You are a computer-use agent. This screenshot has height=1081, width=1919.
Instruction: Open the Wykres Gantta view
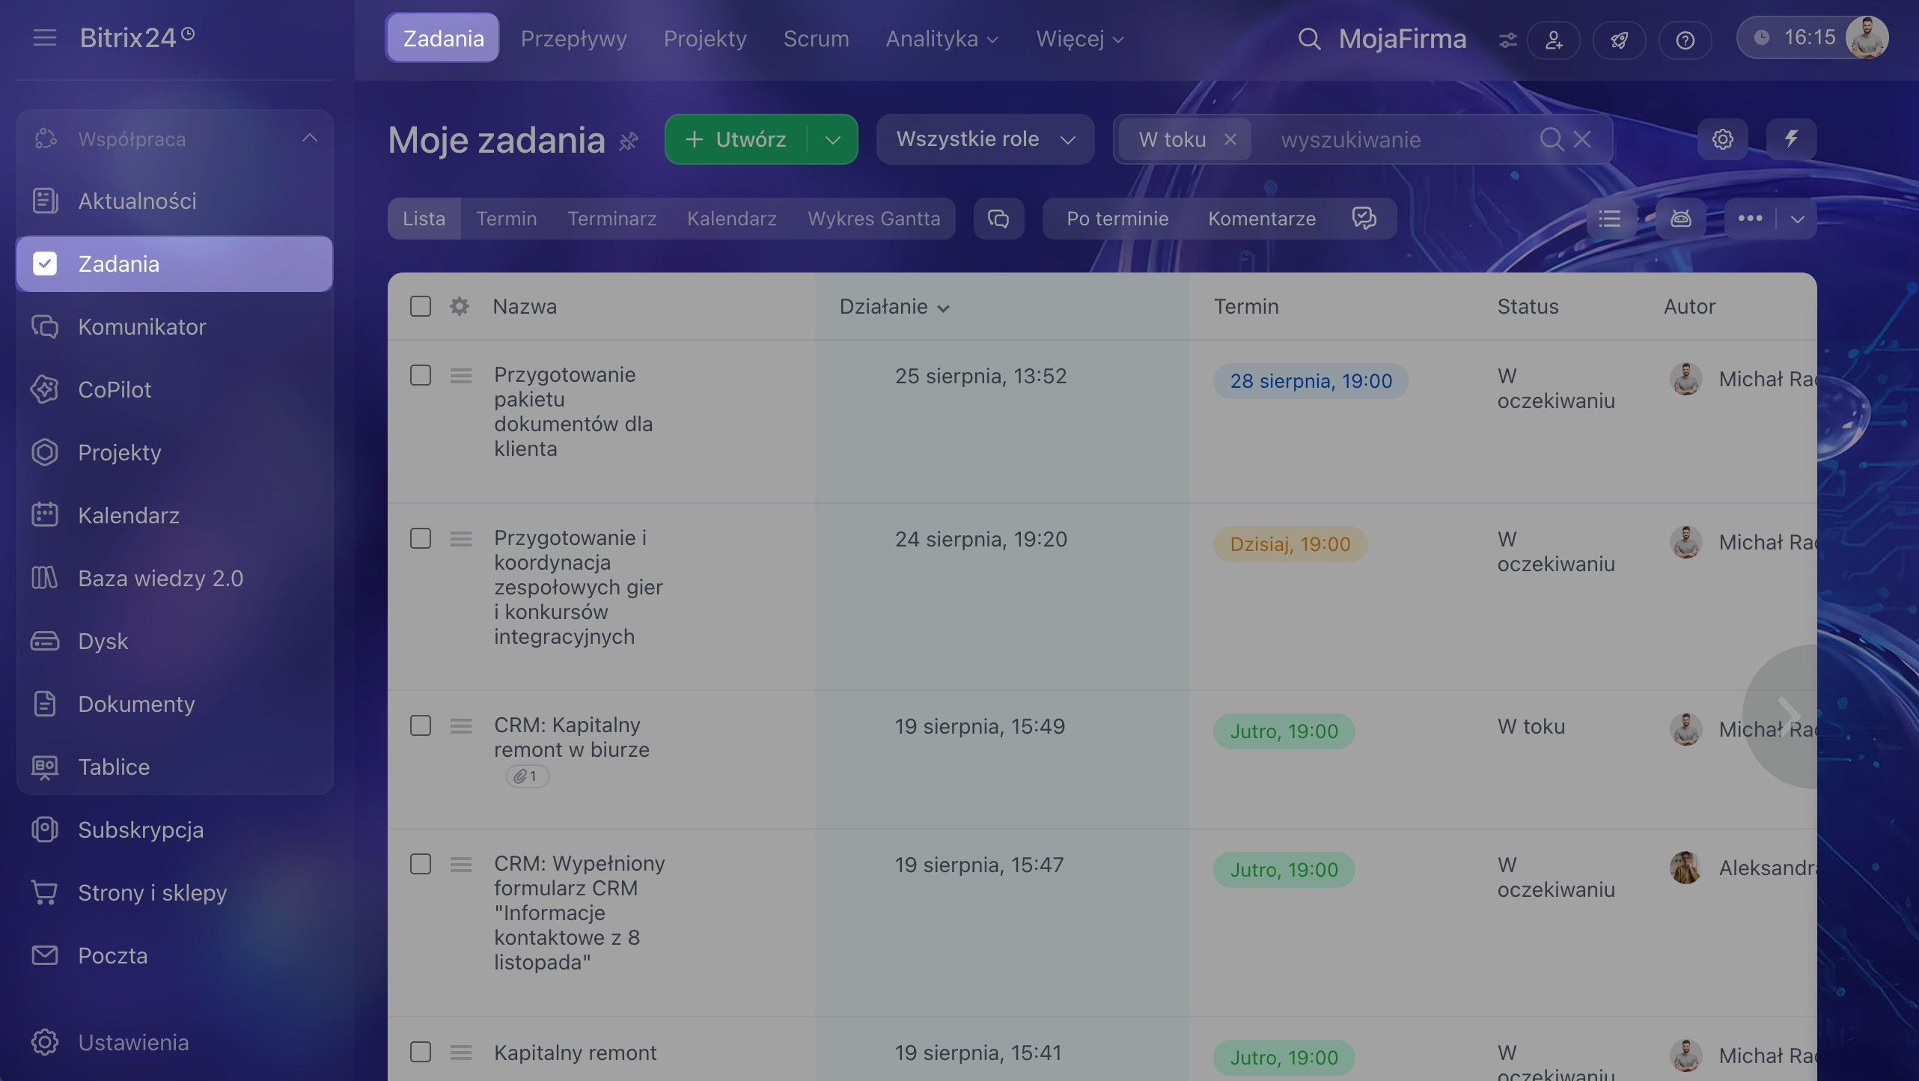(x=874, y=219)
